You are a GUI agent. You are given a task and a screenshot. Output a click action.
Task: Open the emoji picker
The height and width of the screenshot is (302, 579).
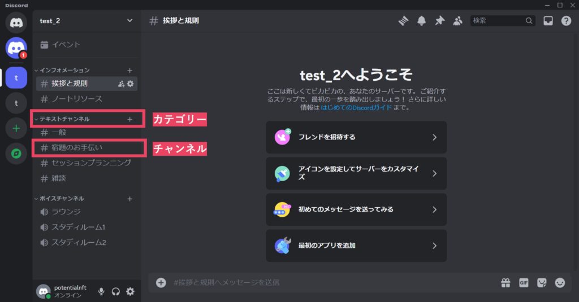pos(560,283)
